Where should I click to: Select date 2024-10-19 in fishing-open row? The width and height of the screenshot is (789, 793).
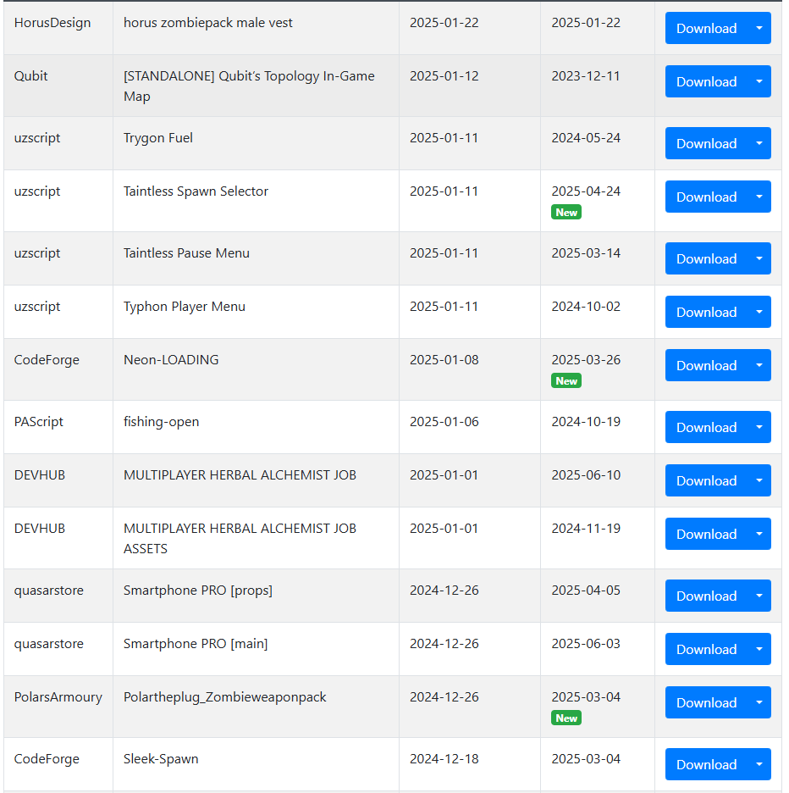tap(586, 422)
